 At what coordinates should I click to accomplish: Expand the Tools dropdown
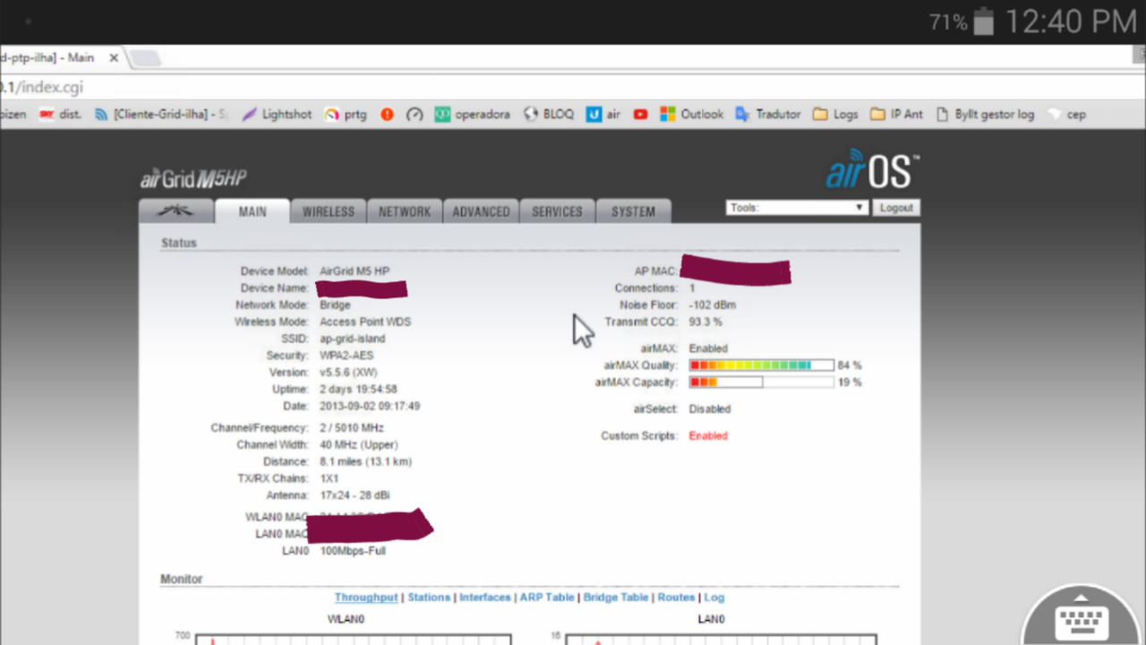click(x=797, y=208)
